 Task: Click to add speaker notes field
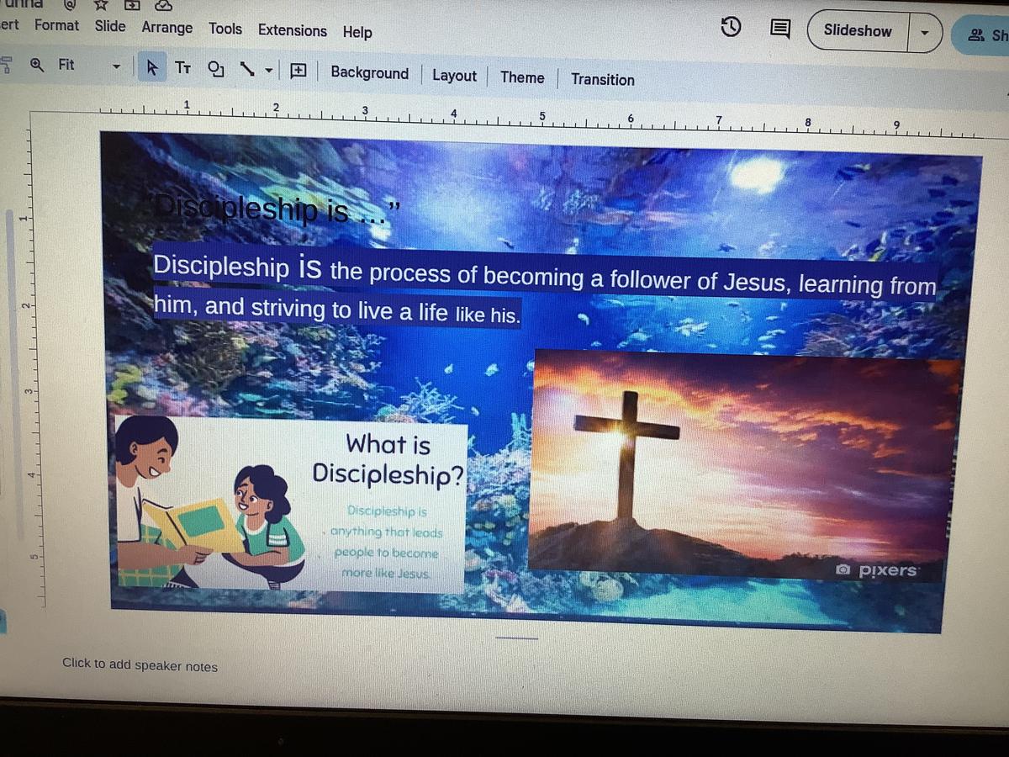pos(140,665)
